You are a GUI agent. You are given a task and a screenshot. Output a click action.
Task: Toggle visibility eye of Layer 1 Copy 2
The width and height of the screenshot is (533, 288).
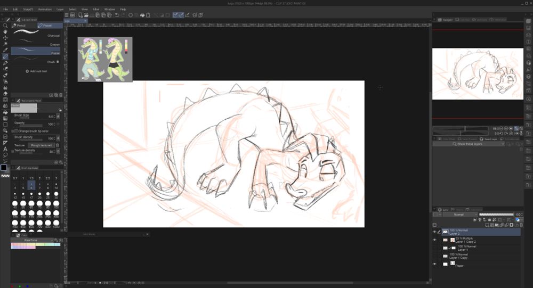click(434, 240)
